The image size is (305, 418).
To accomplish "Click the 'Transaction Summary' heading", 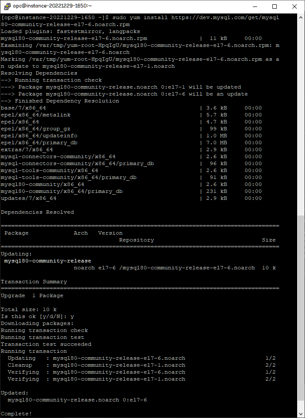I will [x=34, y=282].
